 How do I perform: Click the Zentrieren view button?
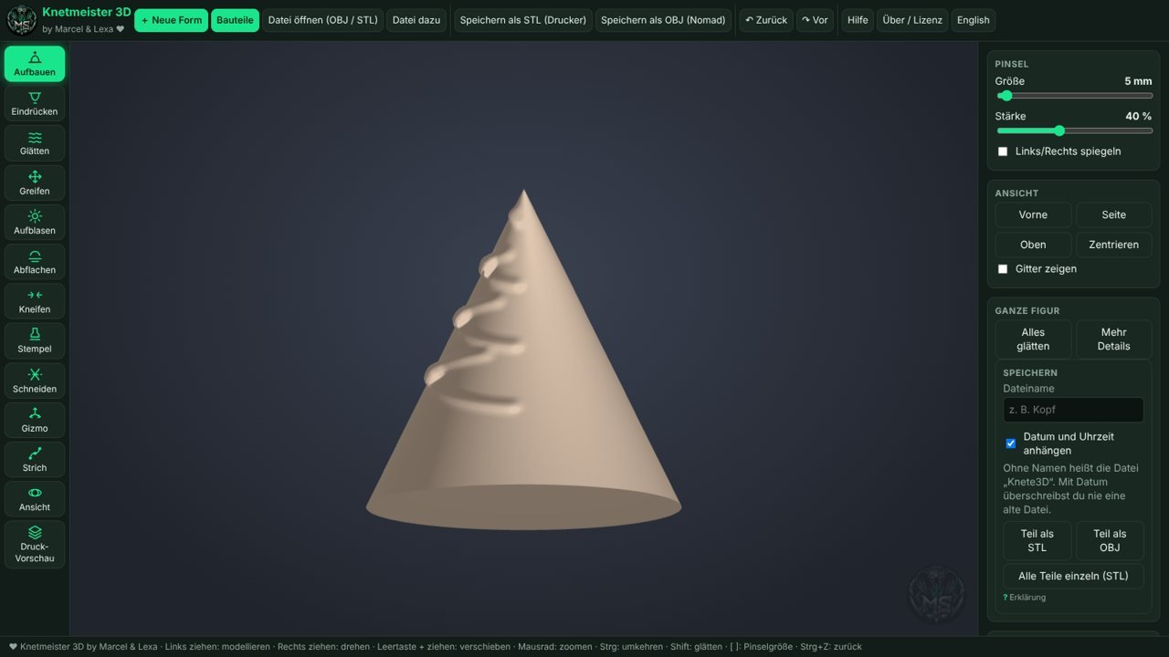(1114, 245)
